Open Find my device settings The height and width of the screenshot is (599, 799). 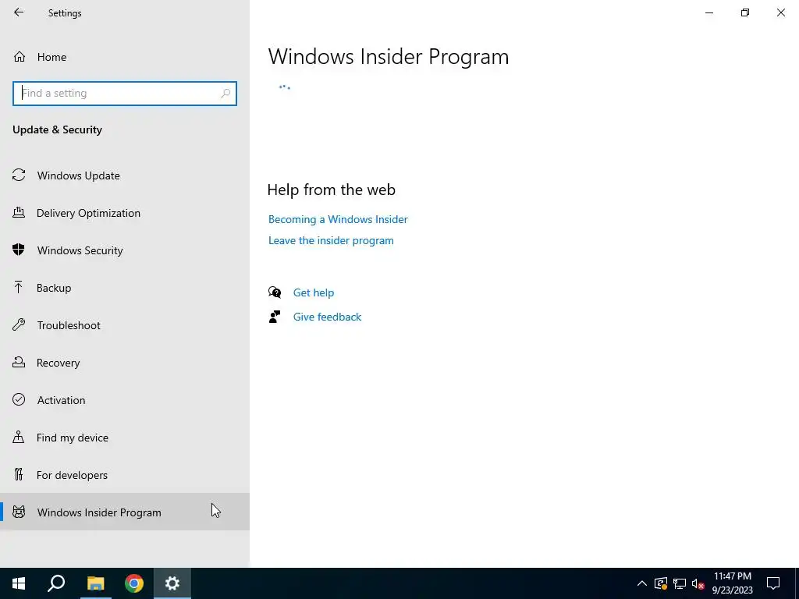(x=125, y=438)
